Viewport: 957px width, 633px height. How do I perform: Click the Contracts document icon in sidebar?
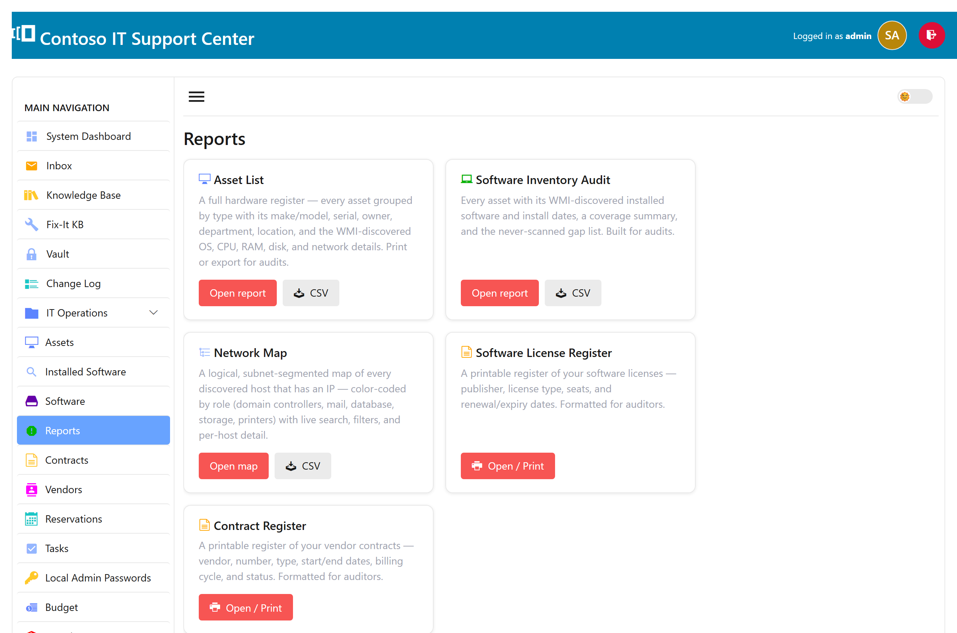pos(32,460)
